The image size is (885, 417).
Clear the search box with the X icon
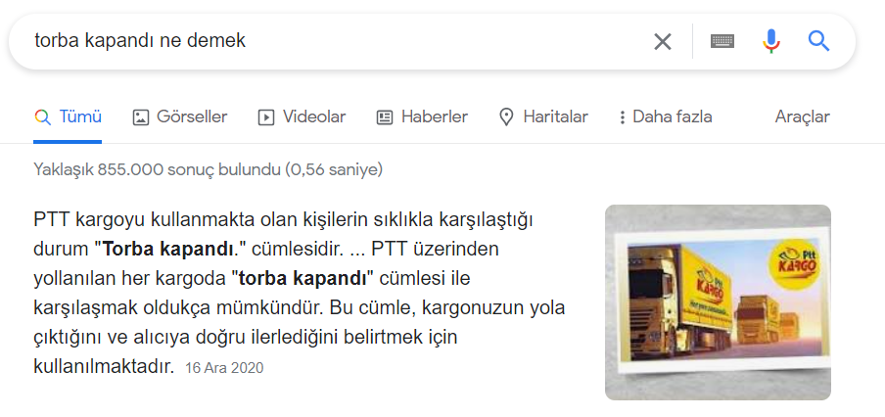(662, 41)
